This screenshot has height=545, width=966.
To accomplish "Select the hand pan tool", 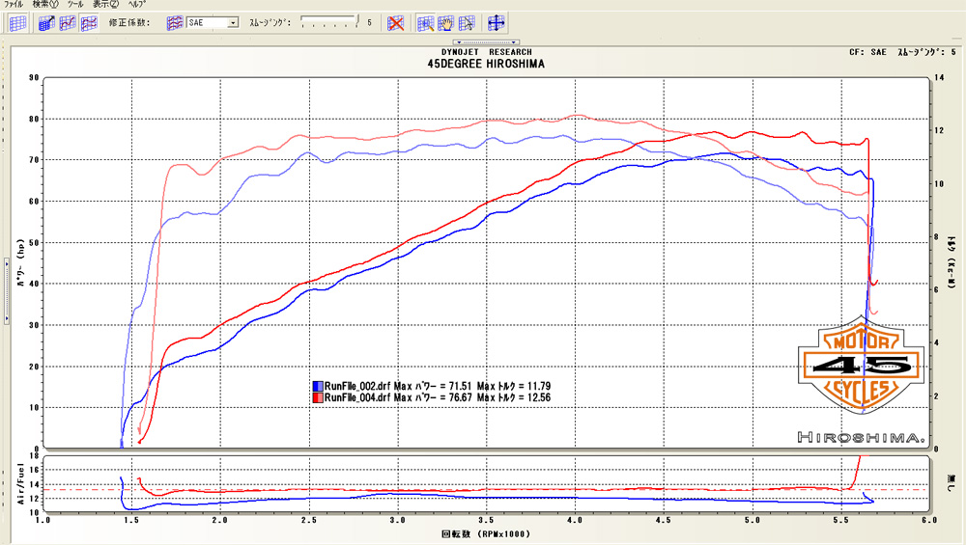I will pos(446,22).
